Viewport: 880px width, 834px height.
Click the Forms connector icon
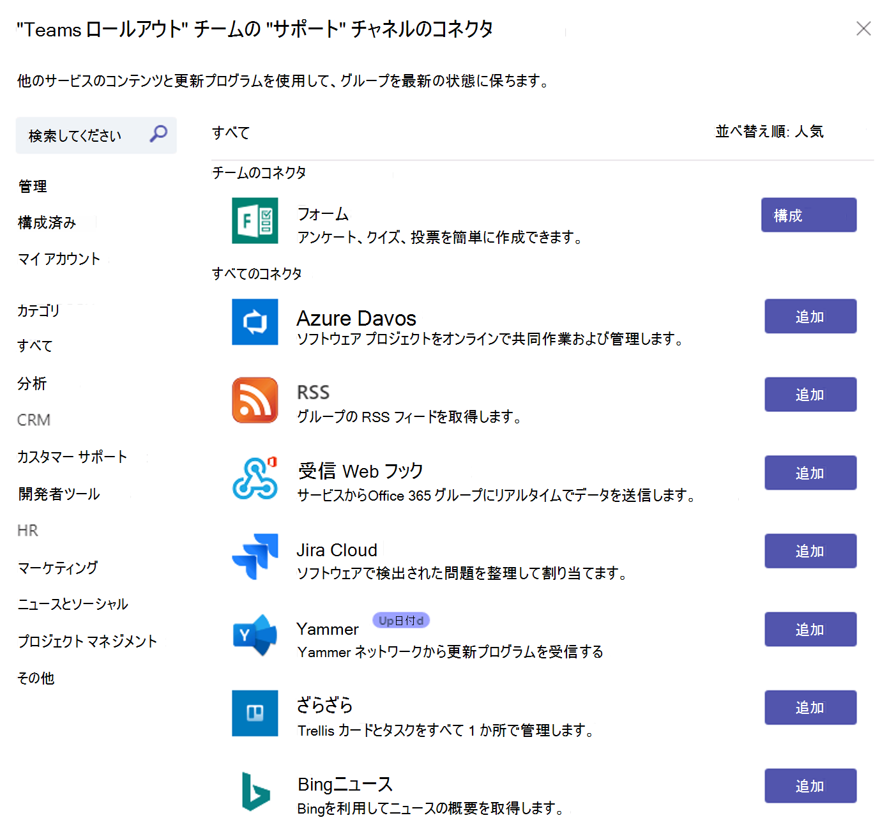[255, 221]
